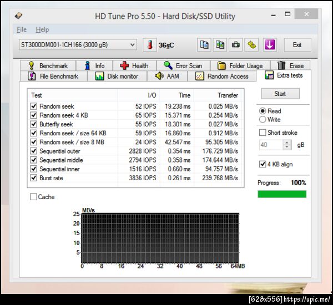Click the short stroke gB value field
The width and height of the screenshot is (333, 305).
pyautogui.click(x=271, y=145)
